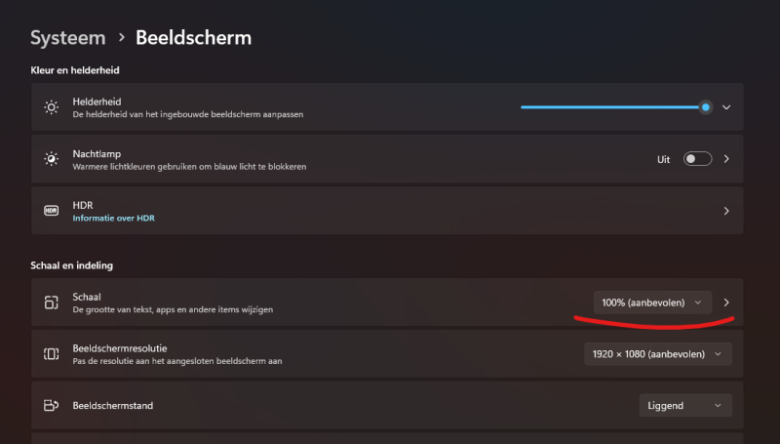
Task: Click the Beeldschermstand row label
Action: (x=113, y=405)
